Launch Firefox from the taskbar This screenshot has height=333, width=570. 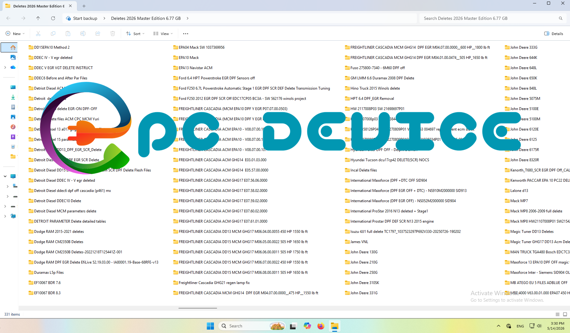(x=321, y=326)
